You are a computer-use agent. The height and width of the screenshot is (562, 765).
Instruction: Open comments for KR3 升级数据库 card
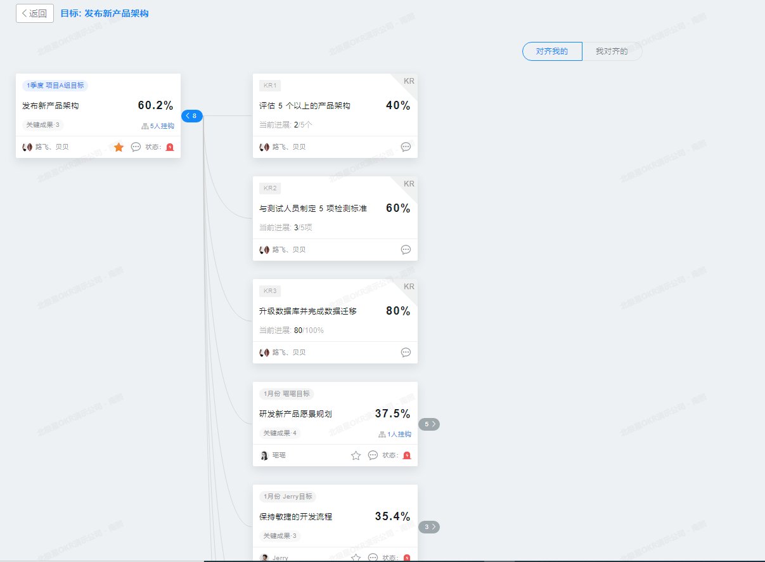[x=406, y=352]
